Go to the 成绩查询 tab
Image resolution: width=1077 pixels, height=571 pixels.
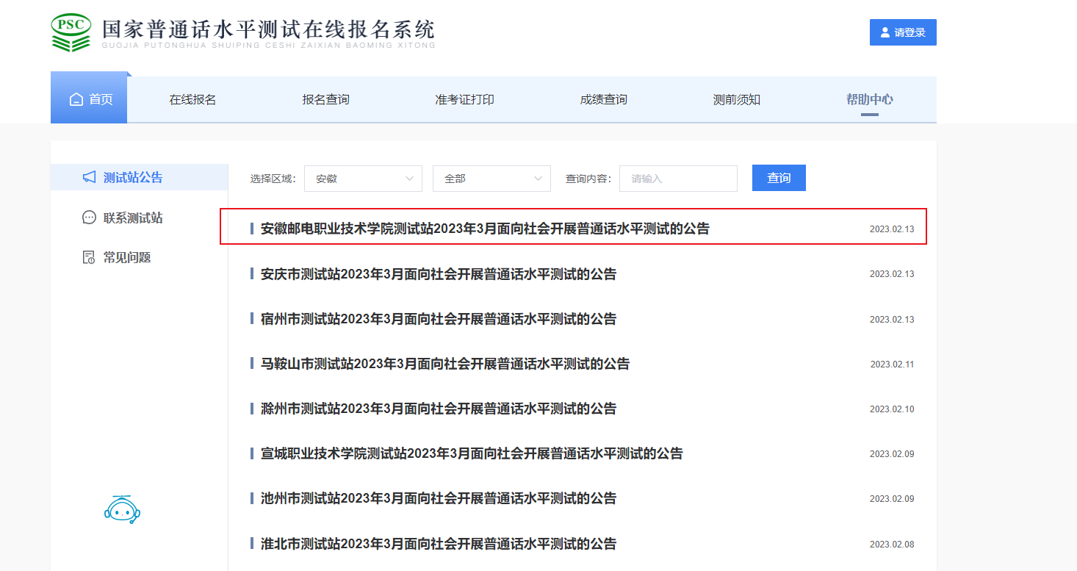click(x=603, y=99)
